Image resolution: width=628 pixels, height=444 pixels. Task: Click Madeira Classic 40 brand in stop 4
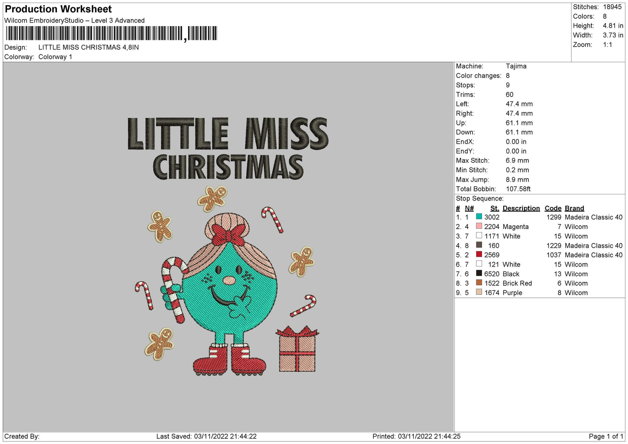[x=593, y=246]
